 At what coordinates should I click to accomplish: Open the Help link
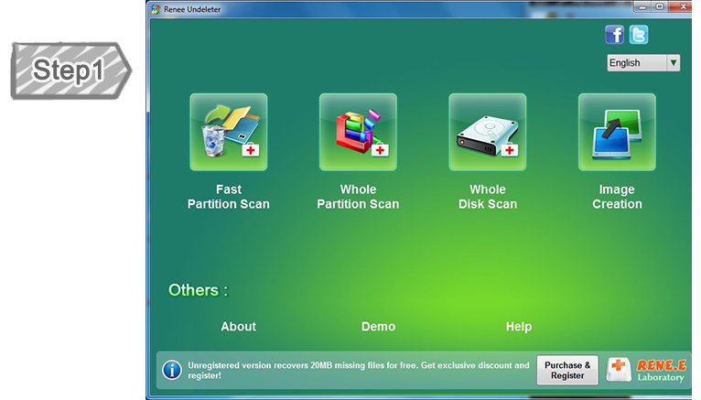(x=519, y=327)
